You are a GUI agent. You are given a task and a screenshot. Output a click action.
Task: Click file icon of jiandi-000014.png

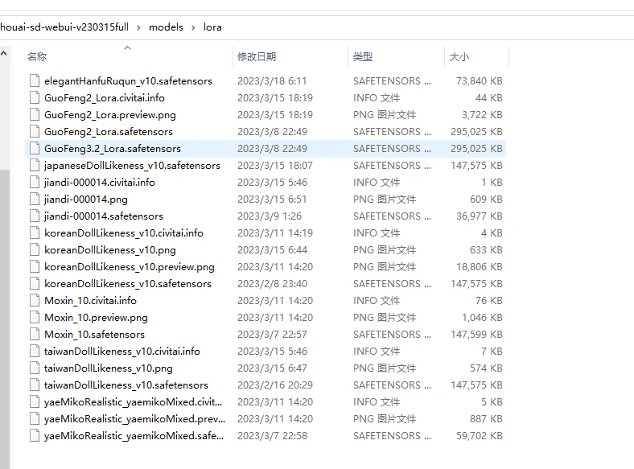(x=35, y=200)
